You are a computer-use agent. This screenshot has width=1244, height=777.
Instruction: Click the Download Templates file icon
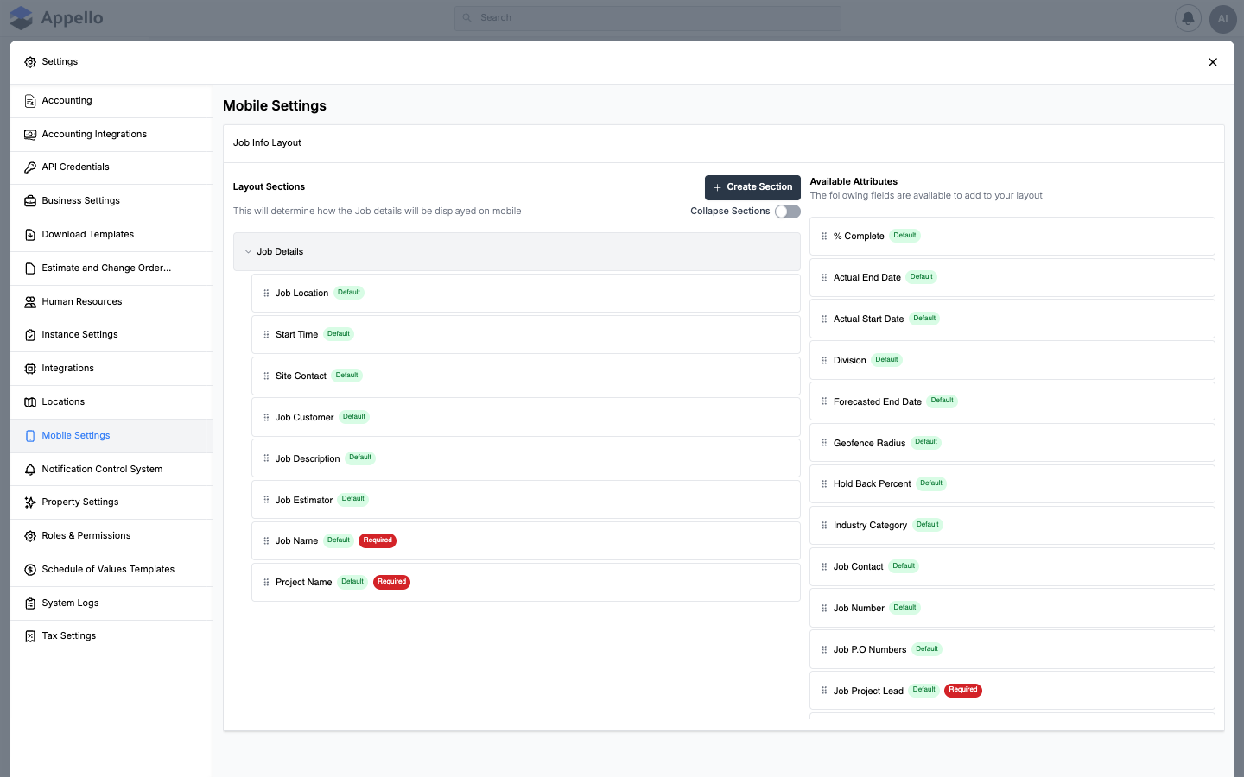[30, 235]
